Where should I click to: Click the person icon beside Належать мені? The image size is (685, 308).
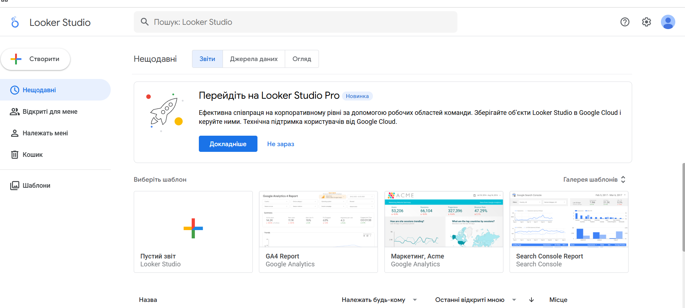tap(14, 133)
